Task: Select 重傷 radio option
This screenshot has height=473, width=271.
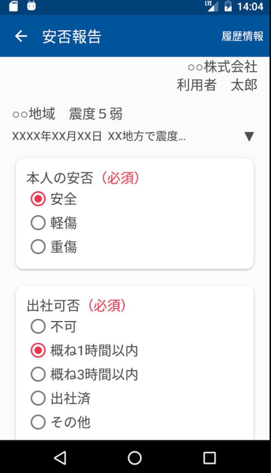Action: [x=38, y=247]
